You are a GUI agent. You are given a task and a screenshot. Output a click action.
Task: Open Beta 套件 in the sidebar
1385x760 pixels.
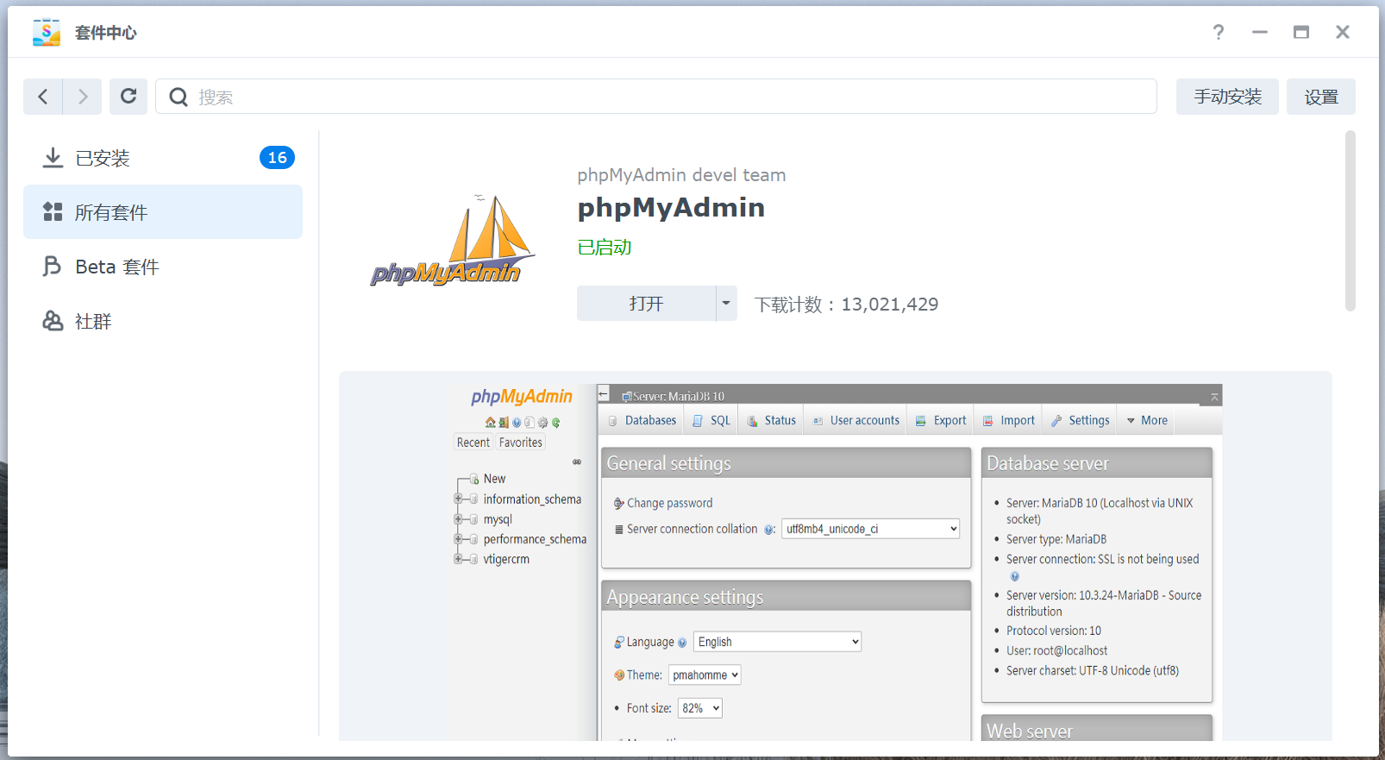[163, 267]
